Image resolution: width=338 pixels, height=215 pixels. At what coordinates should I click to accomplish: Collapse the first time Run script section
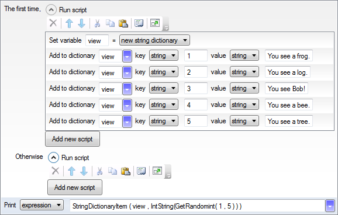tap(51, 10)
